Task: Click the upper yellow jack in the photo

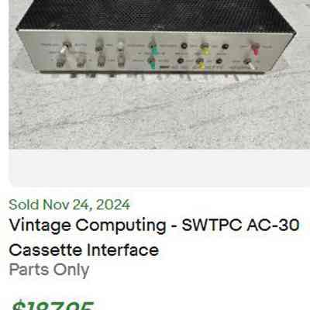Action: pyautogui.click(x=205, y=49)
